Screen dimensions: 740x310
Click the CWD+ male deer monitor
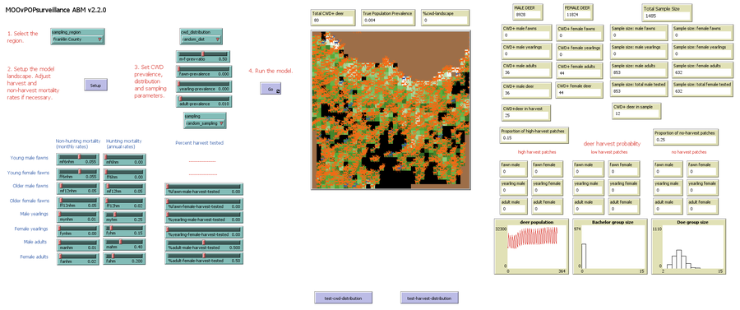[x=526, y=90]
